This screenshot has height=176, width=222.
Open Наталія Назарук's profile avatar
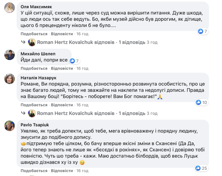click(9, 79)
